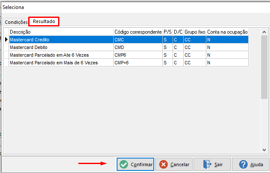Click the green checkmark Confirmar icon
Viewport: 270px width, 173px height.
124,164
